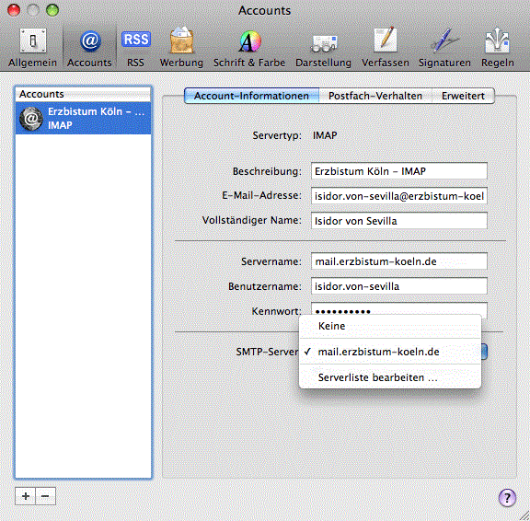
Task: Add a new account with plus button
Action: tap(26, 496)
